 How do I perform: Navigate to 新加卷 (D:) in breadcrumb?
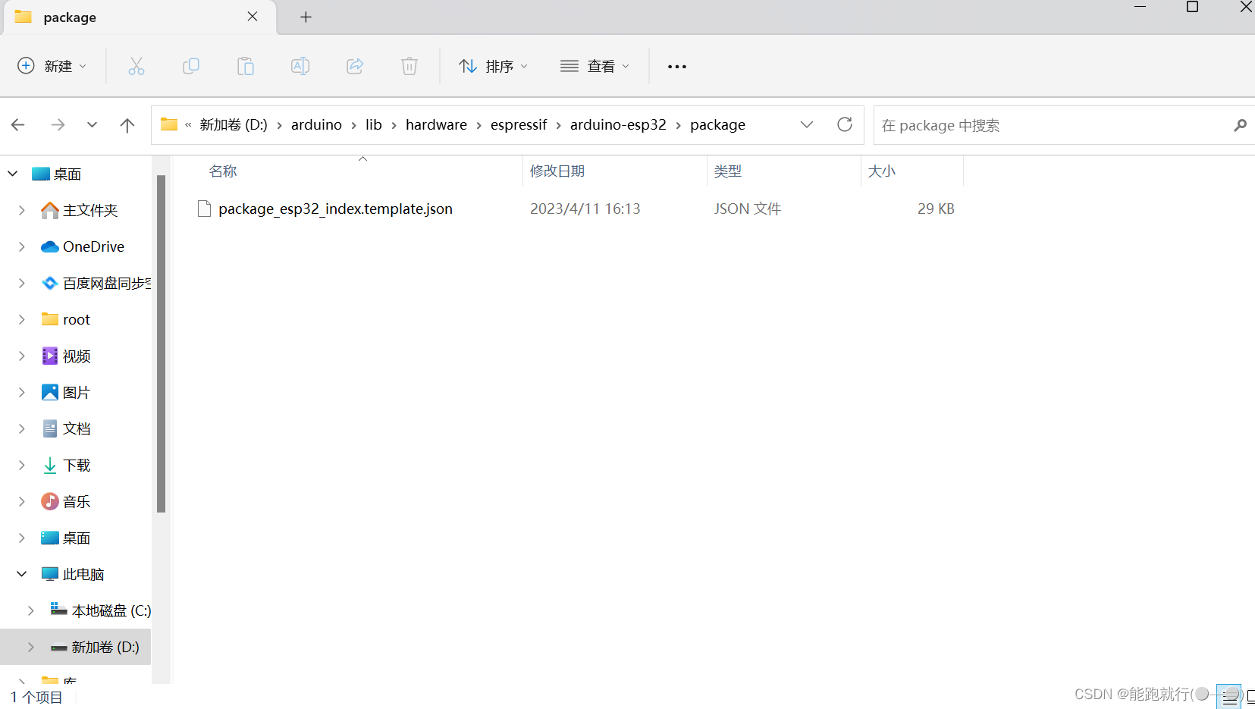click(x=234, y=124)
